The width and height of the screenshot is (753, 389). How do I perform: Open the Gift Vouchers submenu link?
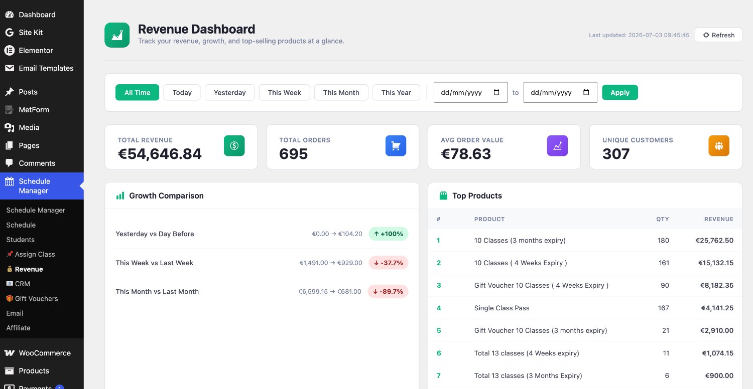pos(32,298)
